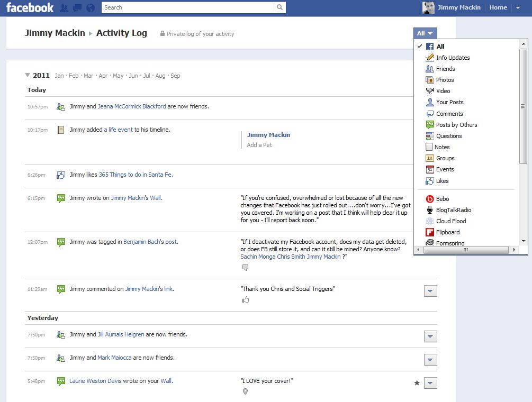Image resolution: width=532 pixels, height=402 pixels.
Task: Click the location pin under I LOVE your cover
Action: pyautogui.click(x=245, y=391)
